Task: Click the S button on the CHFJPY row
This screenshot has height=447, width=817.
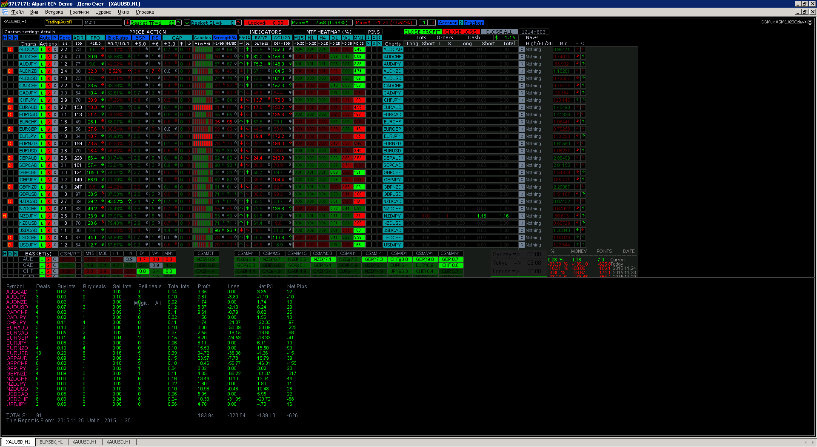Action: click(49, 100)
